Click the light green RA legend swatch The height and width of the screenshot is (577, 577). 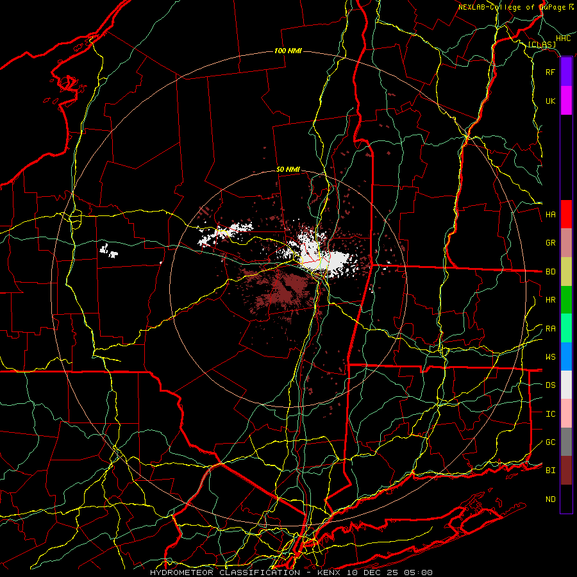[x=566, y=328]
